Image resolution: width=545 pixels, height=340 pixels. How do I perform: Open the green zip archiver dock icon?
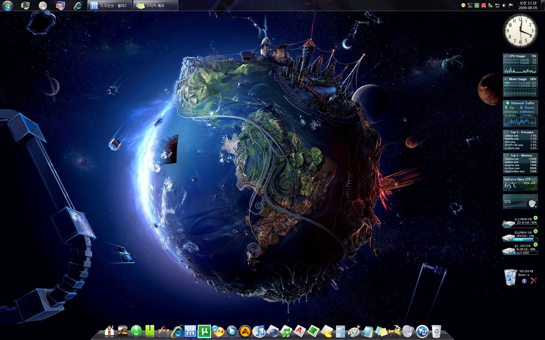pyautogui.click(x=150, y=331)
